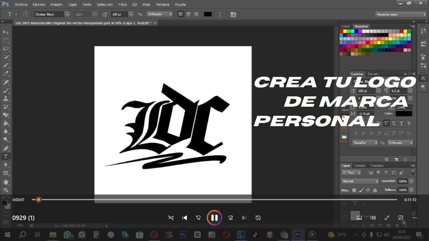Open the Normal blend mode dropdown
The width and height of the screenshot is (429, 241).
coord(360,181)
